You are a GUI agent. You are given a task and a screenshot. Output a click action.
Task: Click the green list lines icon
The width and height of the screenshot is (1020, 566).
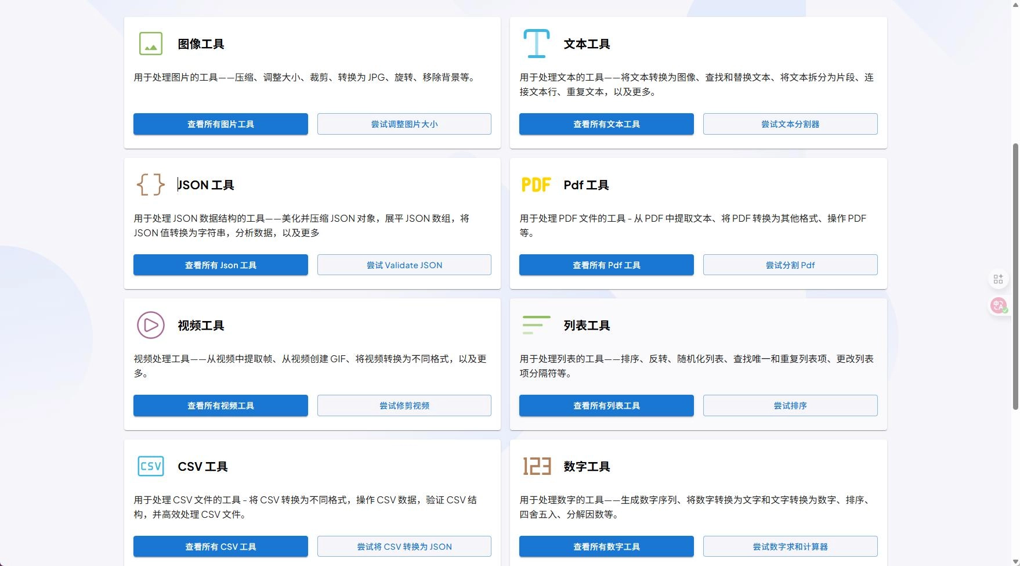pos(537,325)
